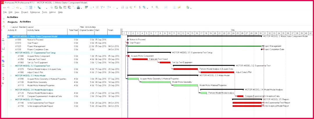Click the Gantt chart bars icon
Screen dimensions: 314x119
(87, 8)
